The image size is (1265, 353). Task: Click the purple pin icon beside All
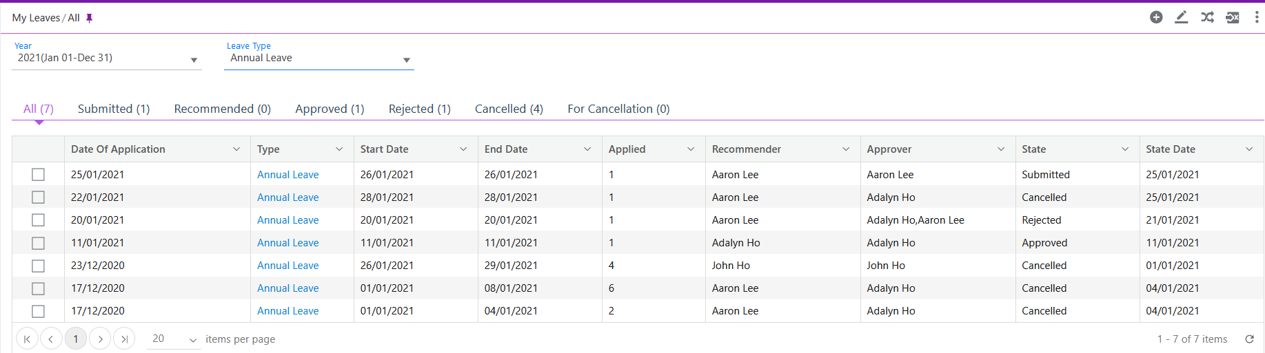click(x=89, y=18)
